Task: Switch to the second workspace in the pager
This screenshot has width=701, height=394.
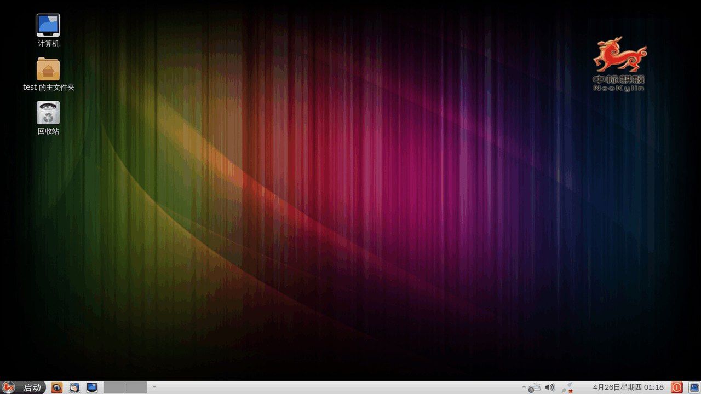Action: pyautogui.click(x=136, y=387)
